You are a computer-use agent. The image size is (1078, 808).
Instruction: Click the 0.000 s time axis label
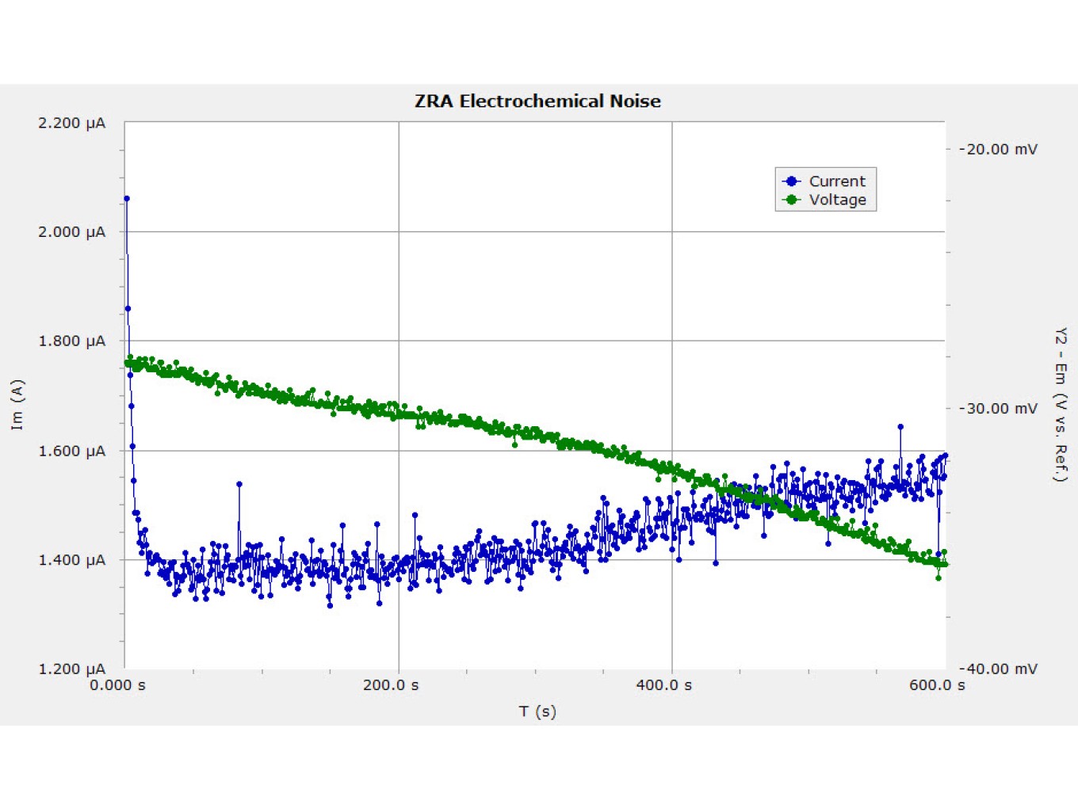[x=117, y=685]
